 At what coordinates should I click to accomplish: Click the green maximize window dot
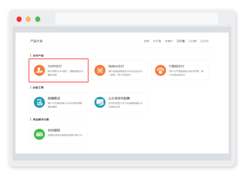pos(38,19)
